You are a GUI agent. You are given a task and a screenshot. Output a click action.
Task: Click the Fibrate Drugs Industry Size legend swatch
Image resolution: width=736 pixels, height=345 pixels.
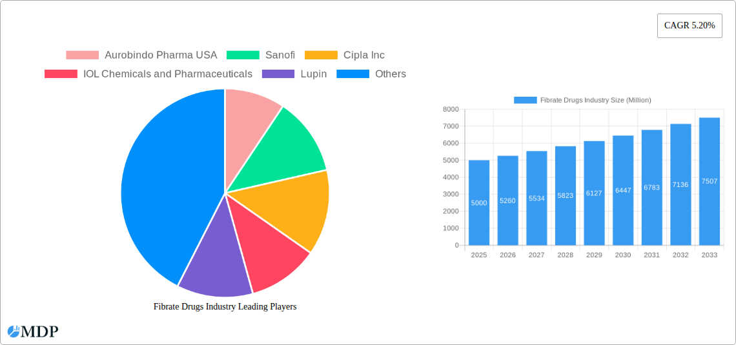pyautogui.click(x=526, y=100)
